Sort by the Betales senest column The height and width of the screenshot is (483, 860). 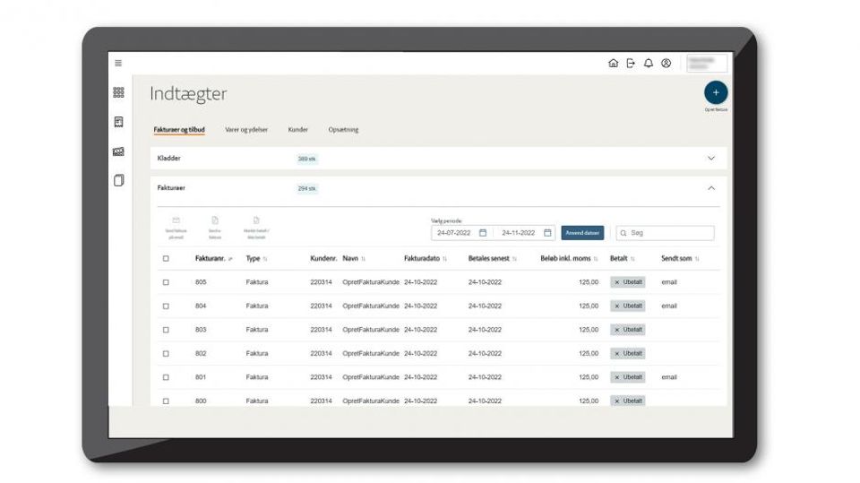[514, 259]
